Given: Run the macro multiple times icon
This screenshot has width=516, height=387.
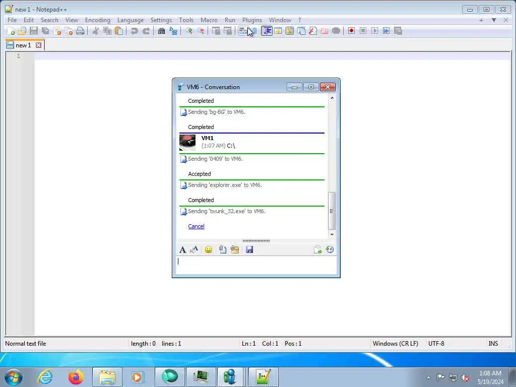Looking at the screenshot, I should point(386,31).
